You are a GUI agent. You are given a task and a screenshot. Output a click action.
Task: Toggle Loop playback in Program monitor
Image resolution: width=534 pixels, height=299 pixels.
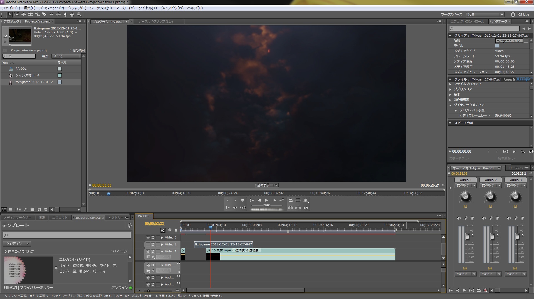click(291, 200)
